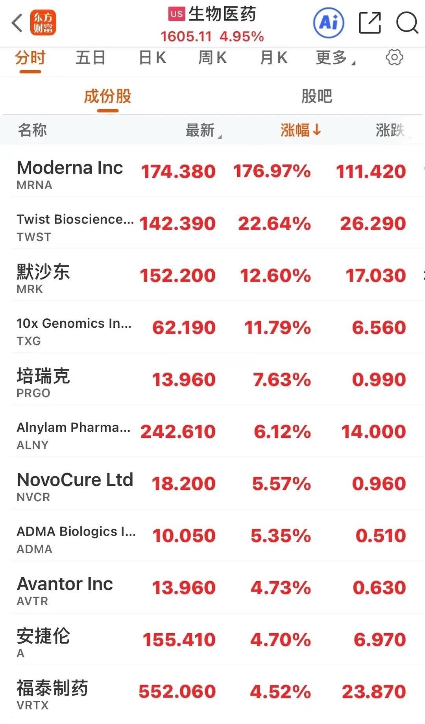The height and width of the screenshot is (724, 425).
Task: Tap the share export icon
Action: (370, 23)
